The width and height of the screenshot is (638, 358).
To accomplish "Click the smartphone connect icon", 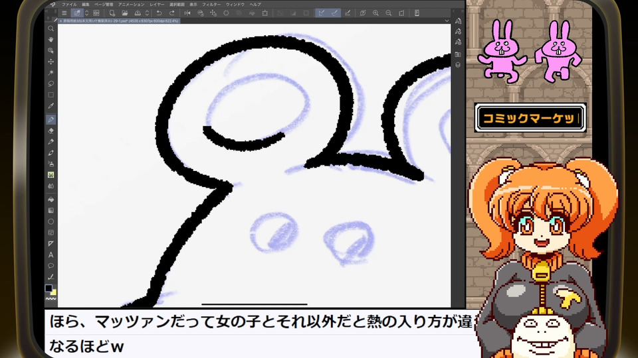I will pos(417,13).
